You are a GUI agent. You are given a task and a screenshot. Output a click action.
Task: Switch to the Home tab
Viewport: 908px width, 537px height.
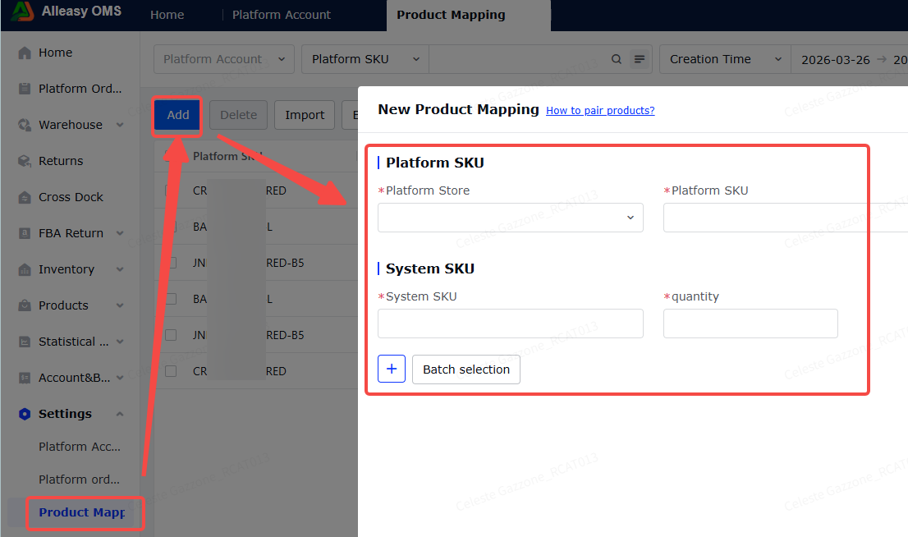tap(167, 15)
